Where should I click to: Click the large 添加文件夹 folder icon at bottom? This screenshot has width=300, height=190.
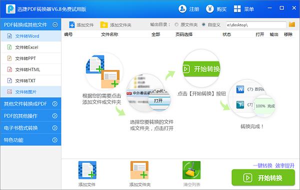139,170
